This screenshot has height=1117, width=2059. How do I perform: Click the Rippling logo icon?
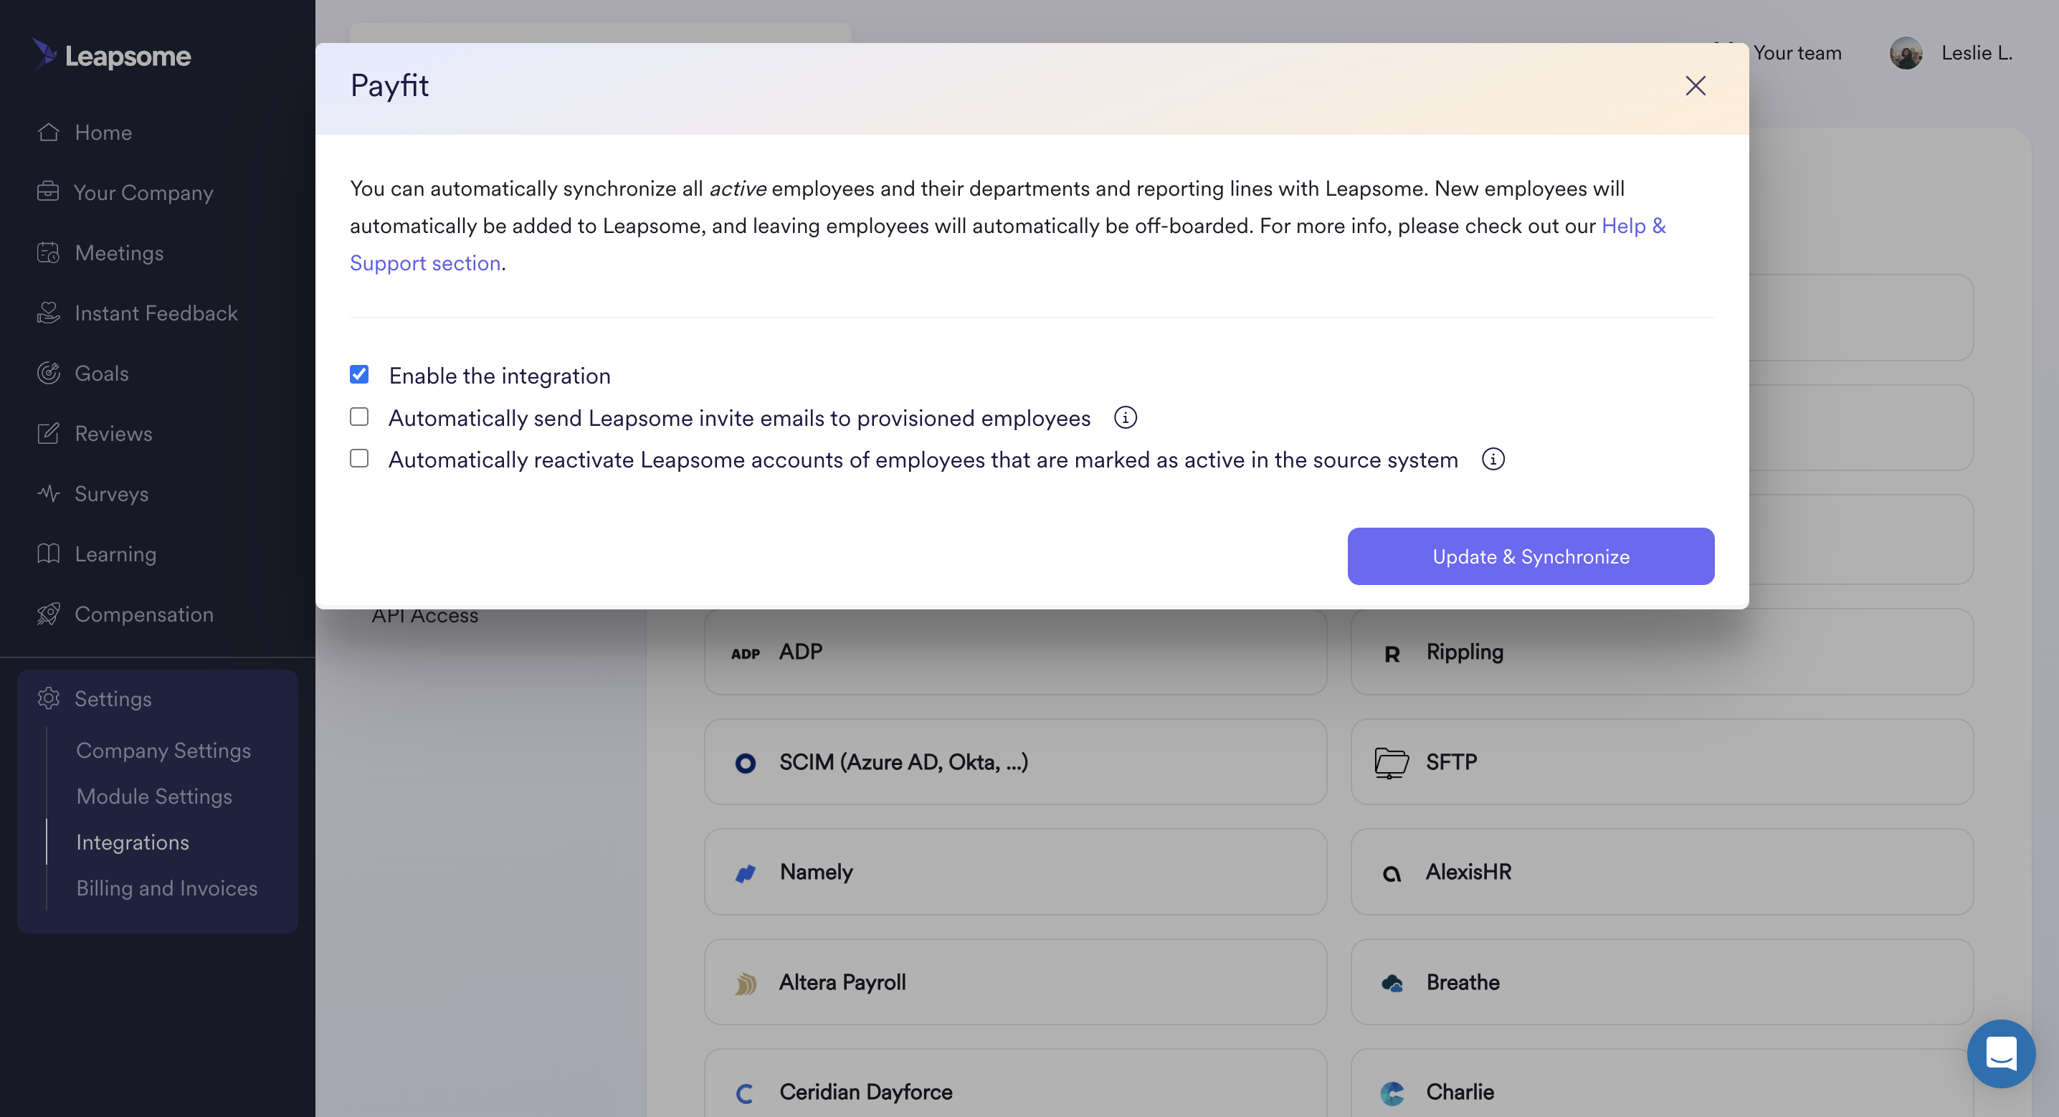pos(1392,654)
